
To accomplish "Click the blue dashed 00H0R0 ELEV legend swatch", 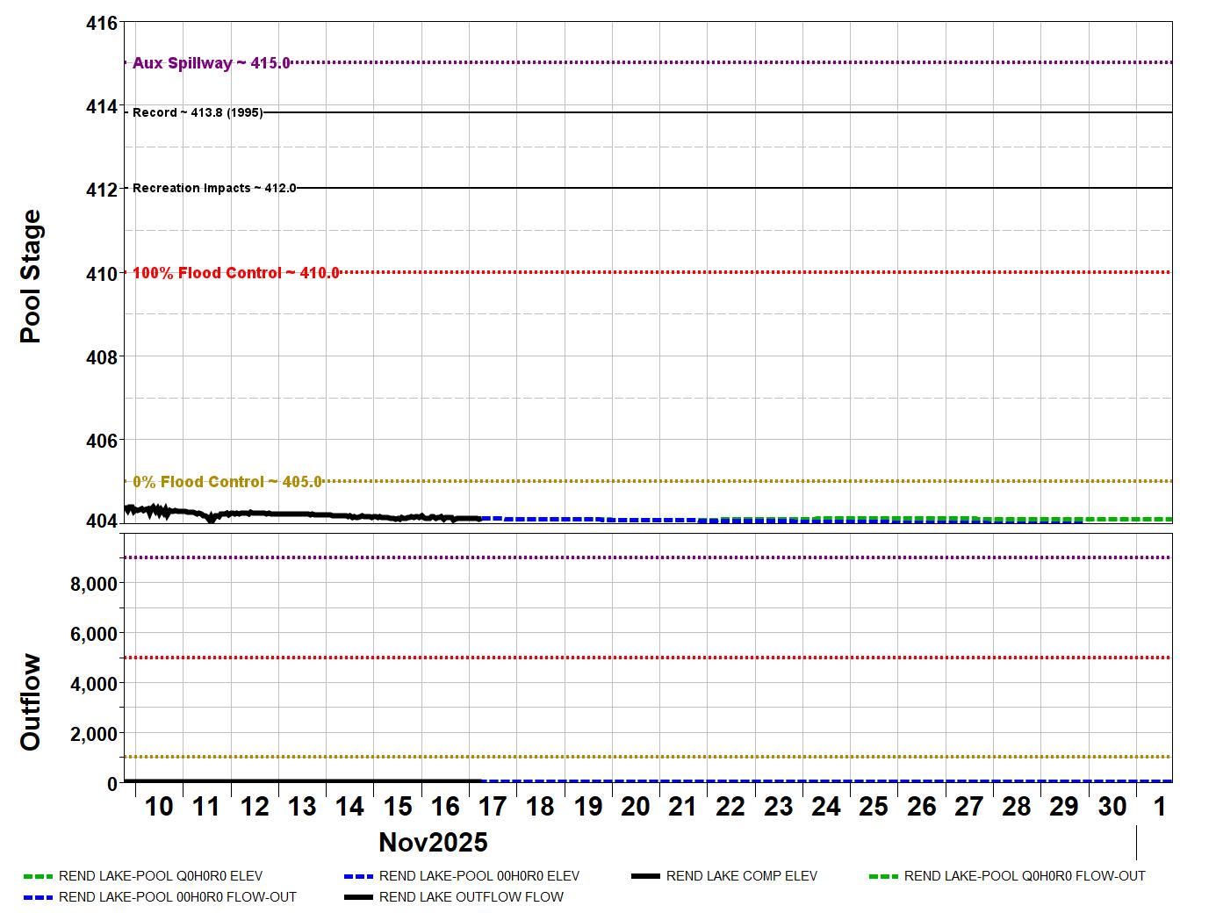I will (359, 876).
